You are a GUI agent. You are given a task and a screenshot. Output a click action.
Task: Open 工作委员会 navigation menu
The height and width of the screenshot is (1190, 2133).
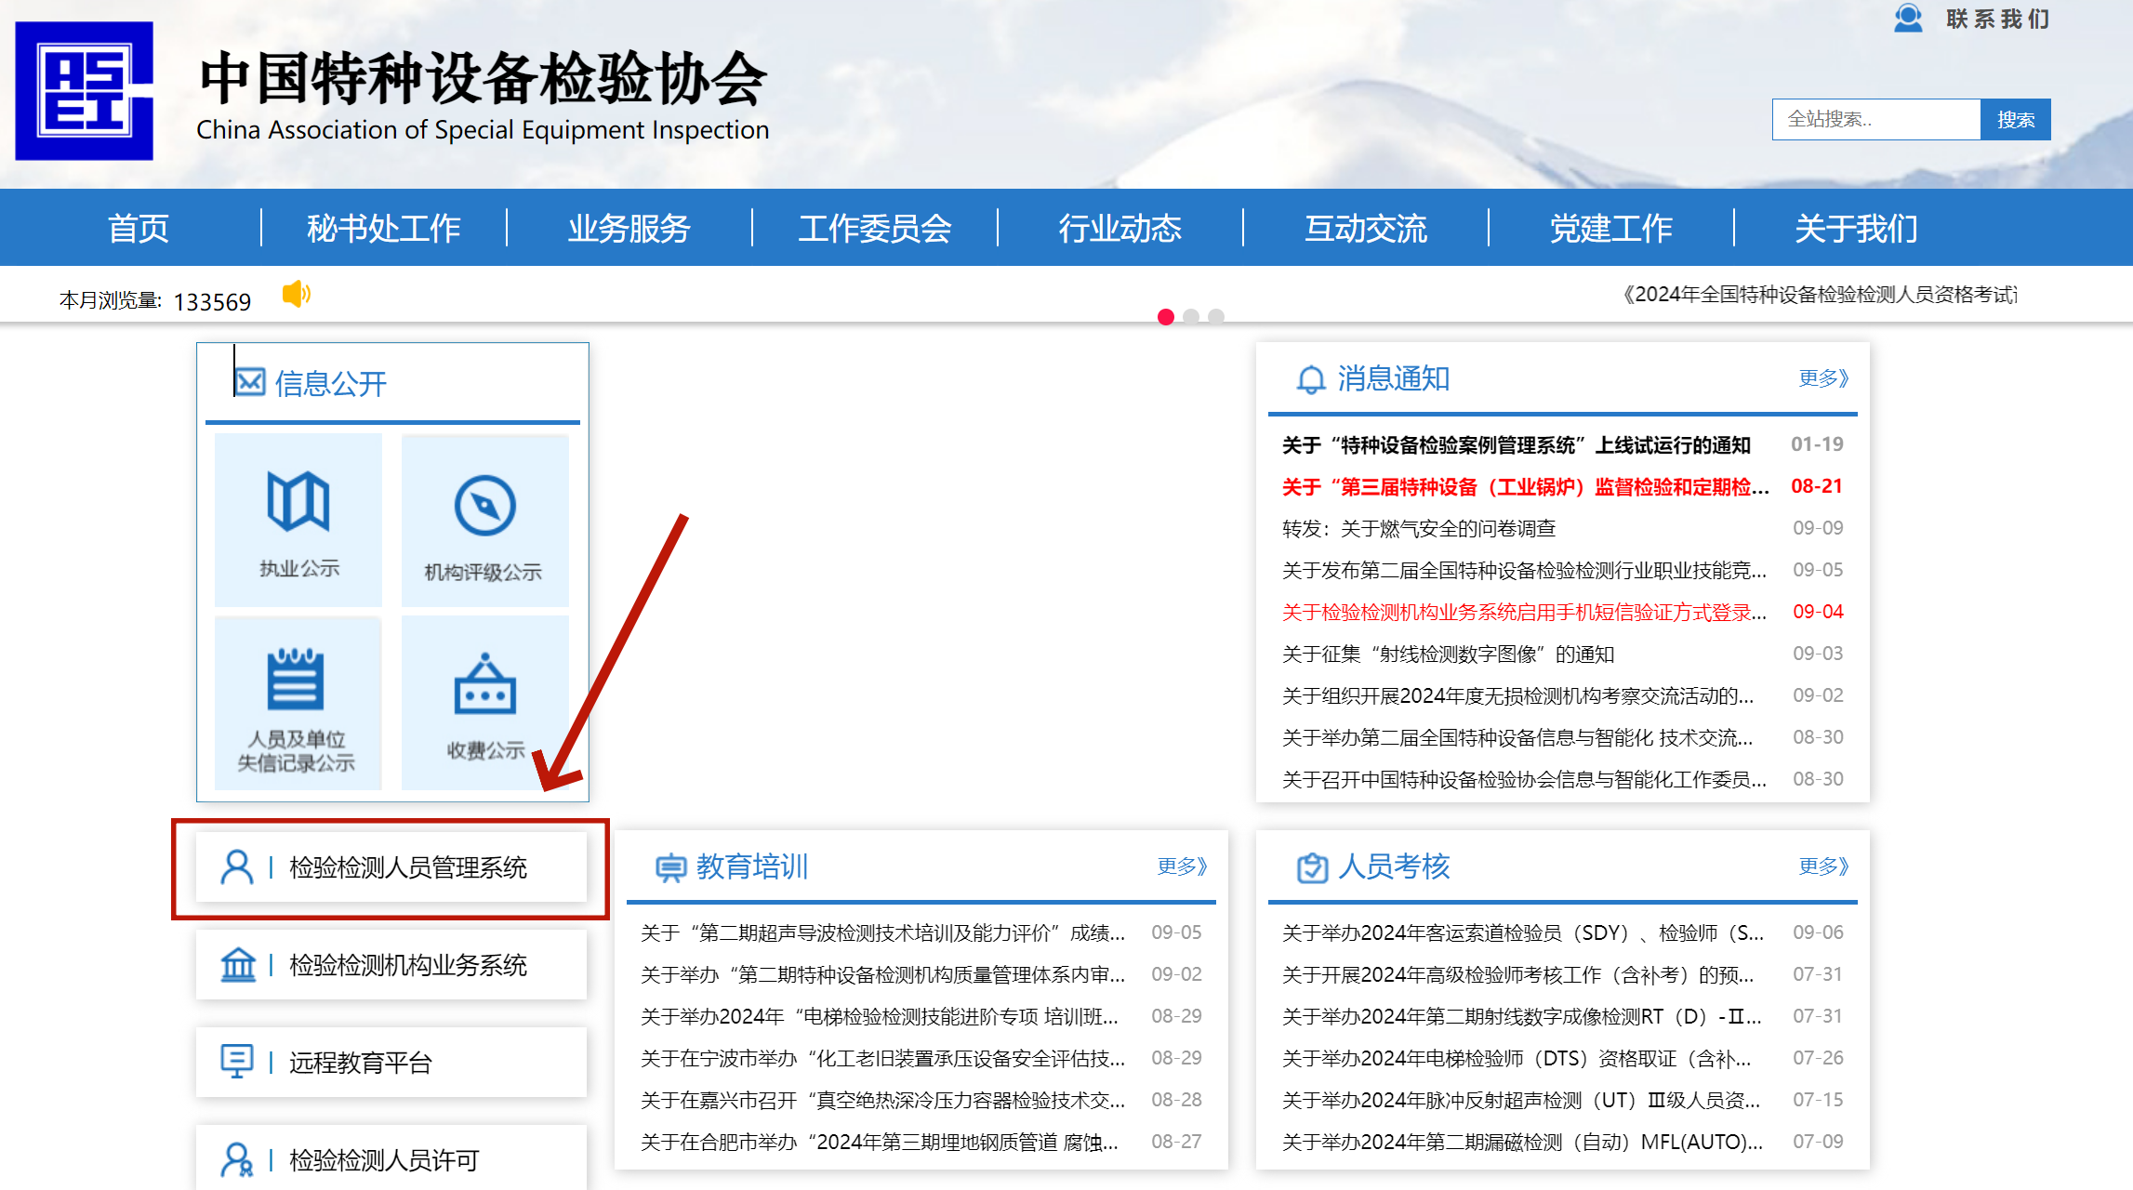click(x=875, y=228)
